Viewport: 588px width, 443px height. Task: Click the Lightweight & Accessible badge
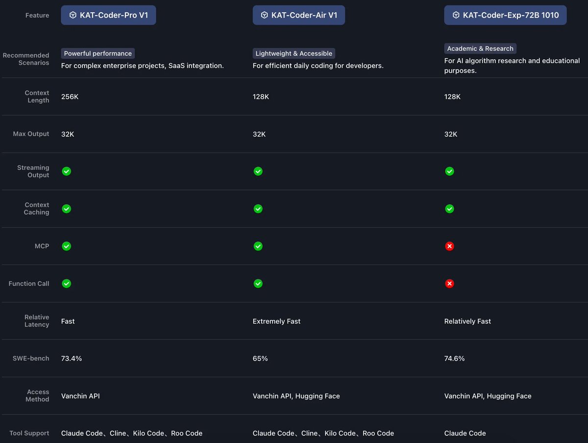(294, 53)
